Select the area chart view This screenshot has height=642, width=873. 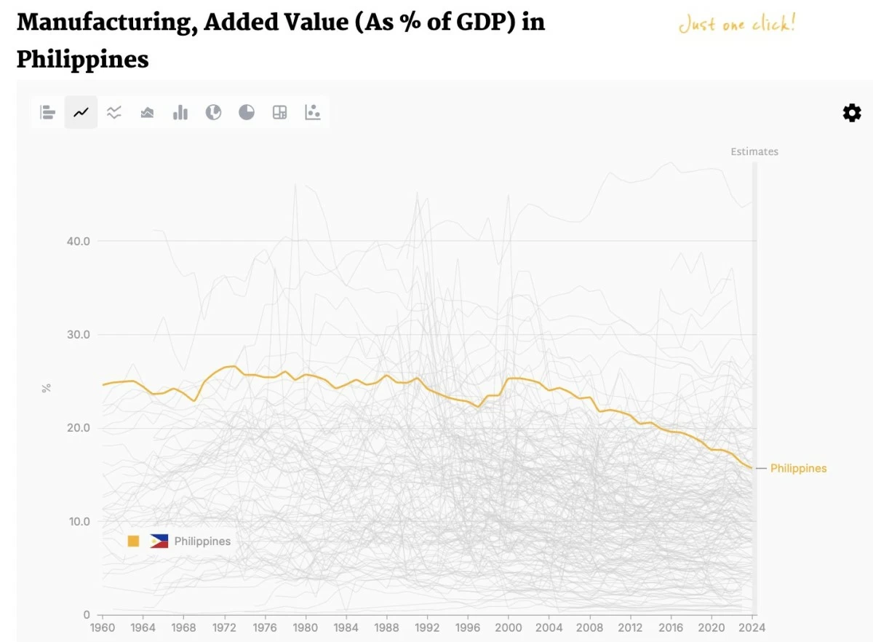point(147,113)
